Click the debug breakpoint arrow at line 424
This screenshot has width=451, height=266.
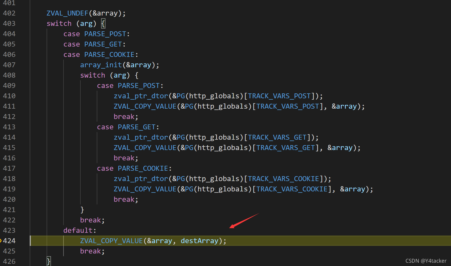tap(1, 241)
